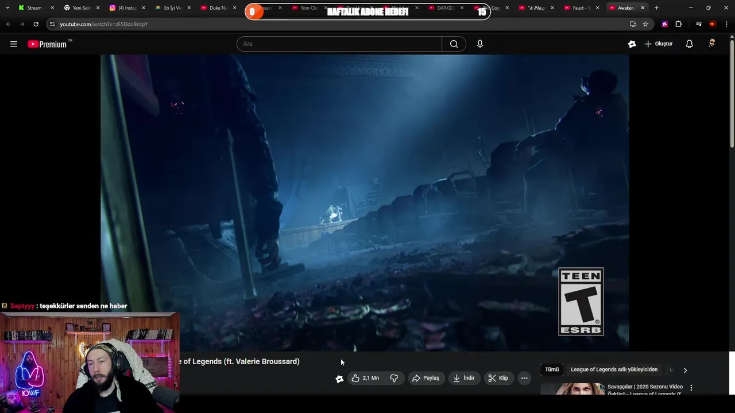Switch to the Yeni Sekme tab

pos(82,8)
